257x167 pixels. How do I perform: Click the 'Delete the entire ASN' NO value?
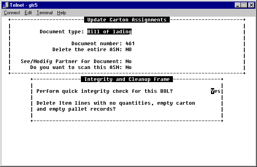point(128,50)
